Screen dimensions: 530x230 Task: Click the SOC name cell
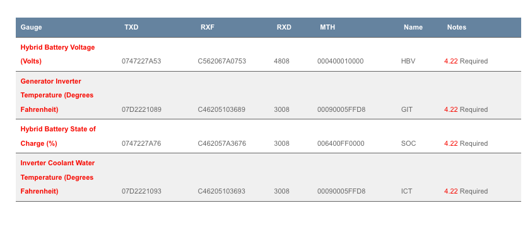408,143
